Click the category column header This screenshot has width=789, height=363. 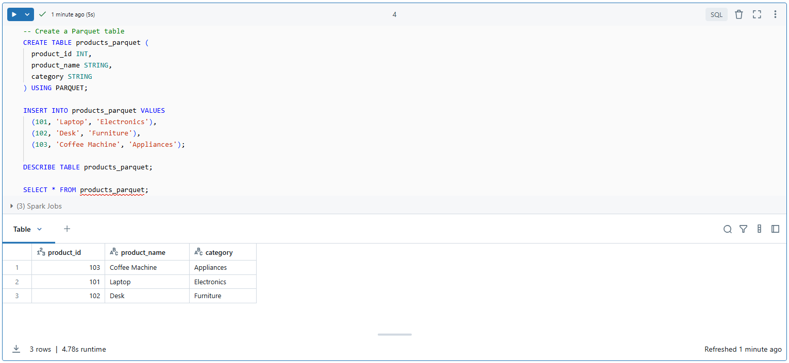(219, 252)
